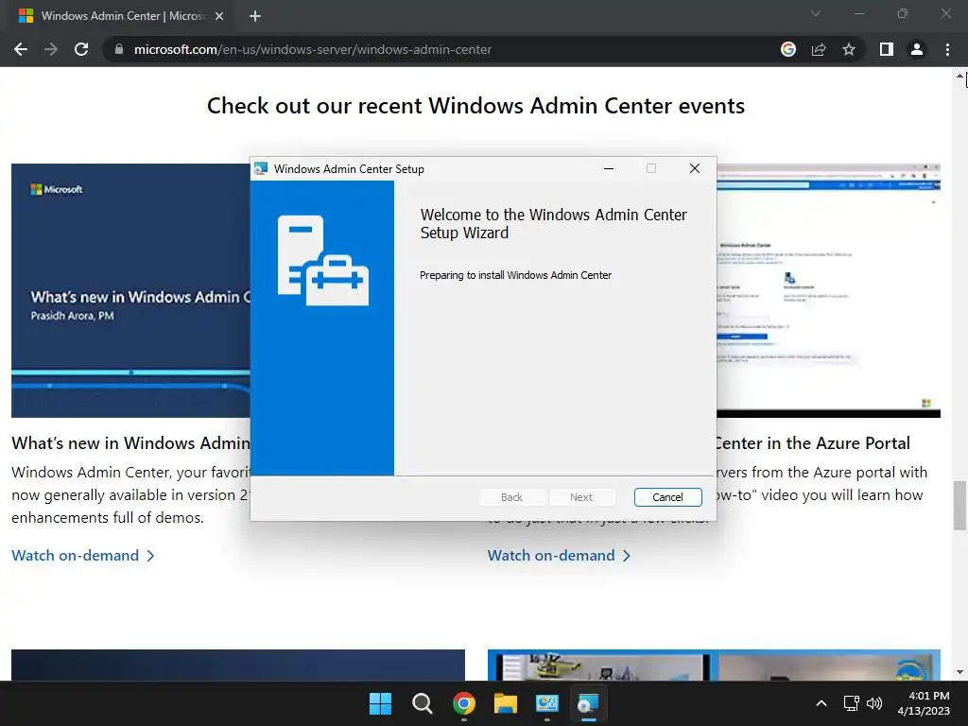Open the Windows Start menu
968x726 pixels.
[x=380, y=703]
